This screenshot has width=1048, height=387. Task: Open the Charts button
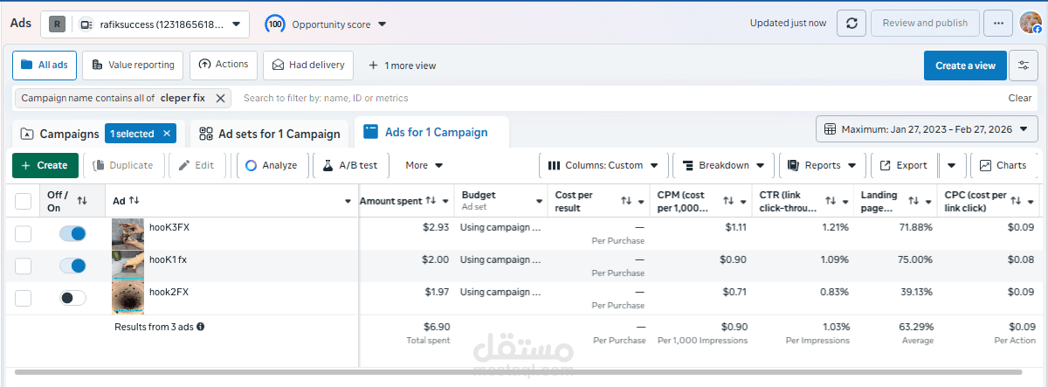[x=1003, y=165]
